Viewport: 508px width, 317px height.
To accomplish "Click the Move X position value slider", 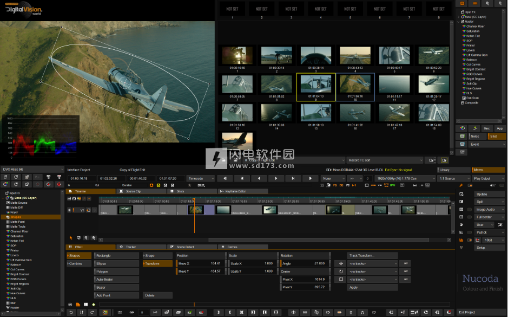I will [201, 263].
